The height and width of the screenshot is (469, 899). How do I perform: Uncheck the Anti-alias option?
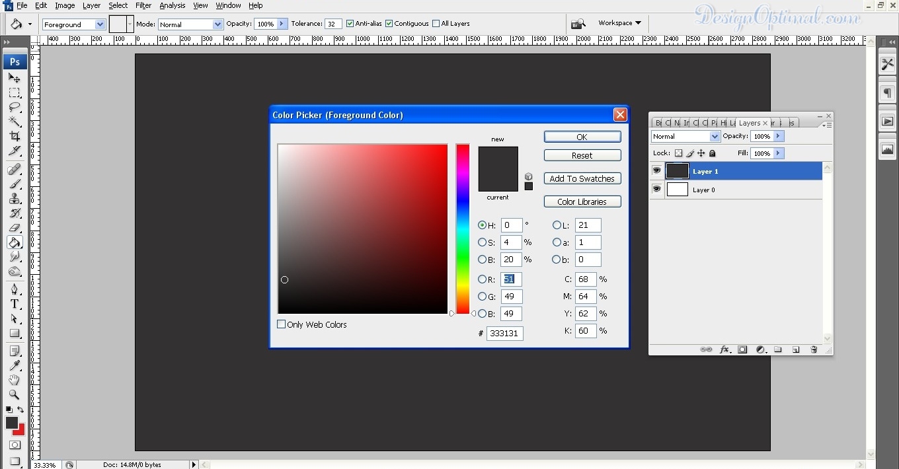pyautogui.click(x=350, y=24)
